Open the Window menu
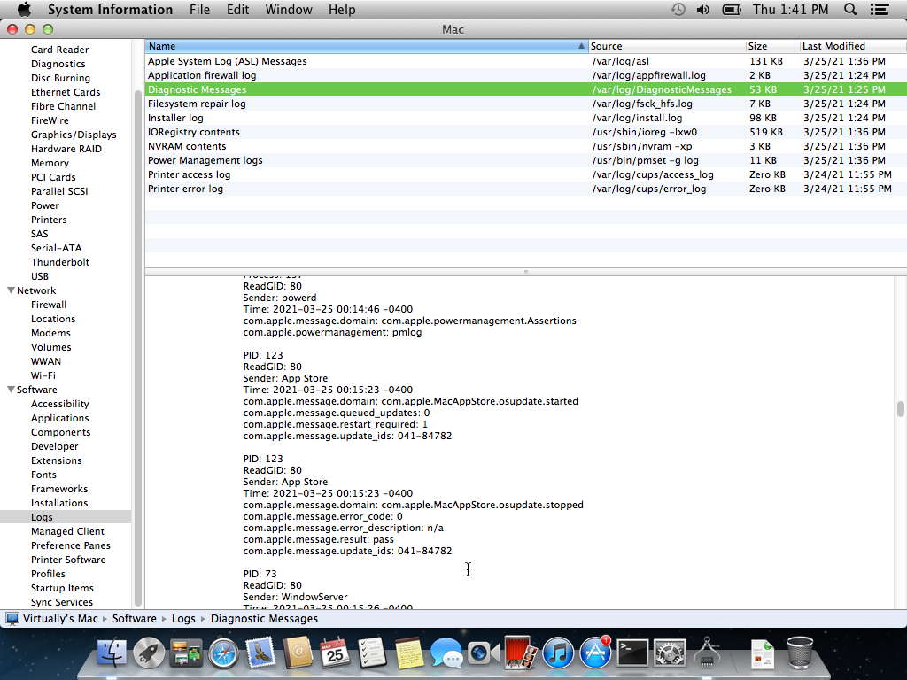The image size is (907, 680). (289, 9)
